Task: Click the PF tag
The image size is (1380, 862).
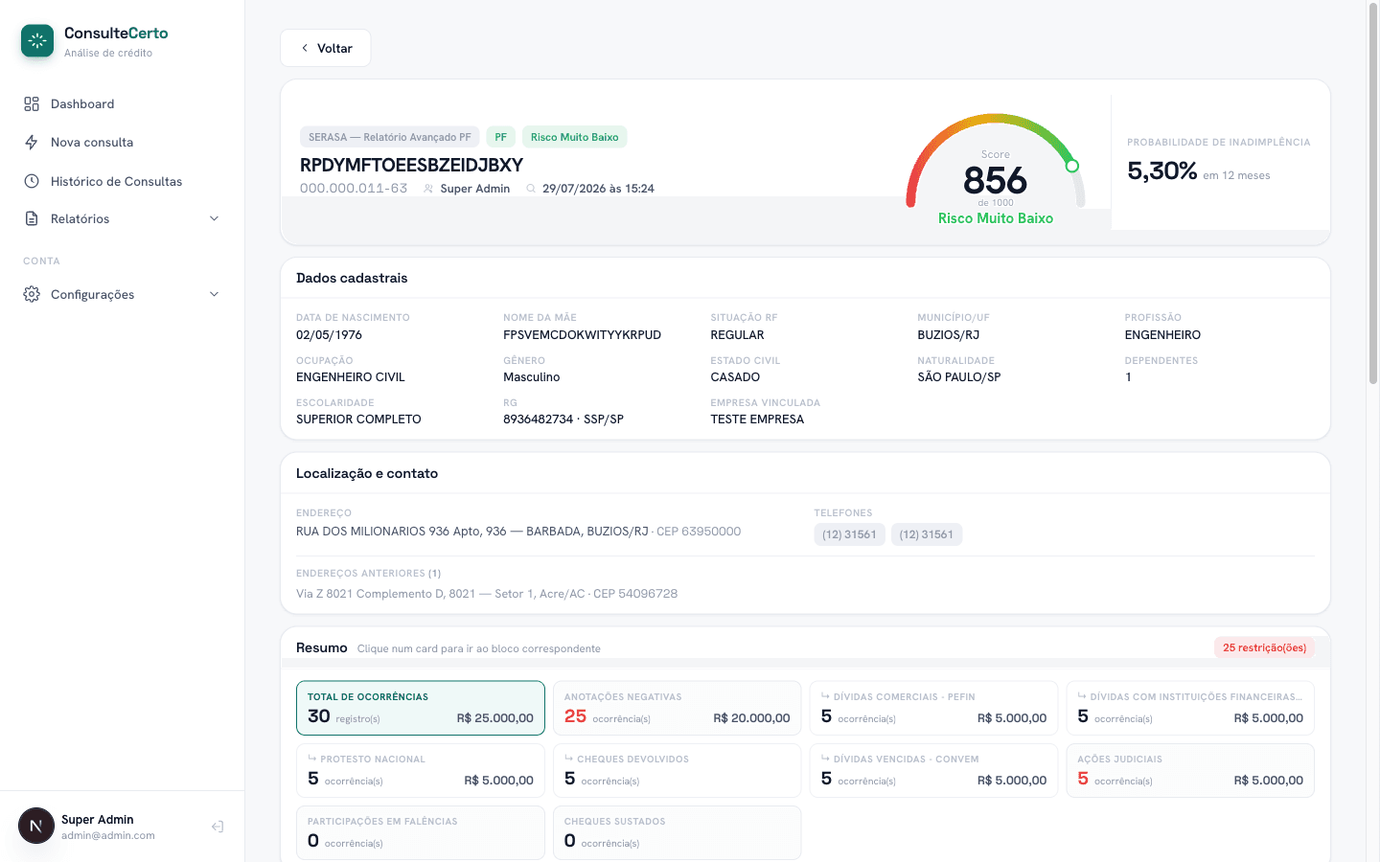Action: click(x=500, y=137)
